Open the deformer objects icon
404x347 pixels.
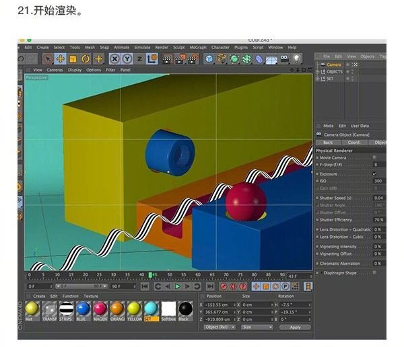coord(259,59)
